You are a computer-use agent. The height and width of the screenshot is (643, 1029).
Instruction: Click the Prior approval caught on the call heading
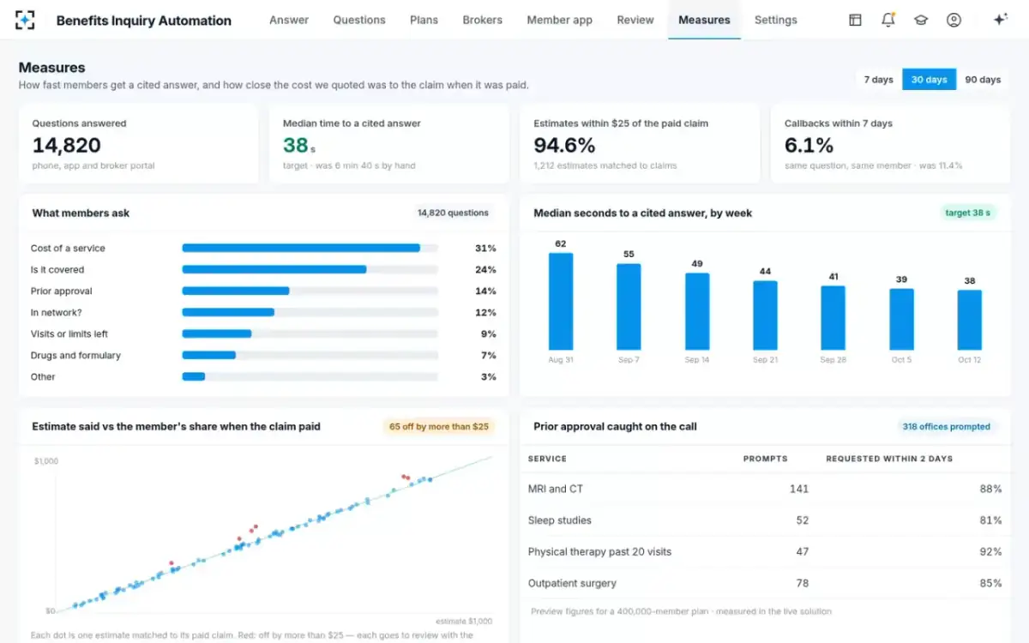(615, 426)
